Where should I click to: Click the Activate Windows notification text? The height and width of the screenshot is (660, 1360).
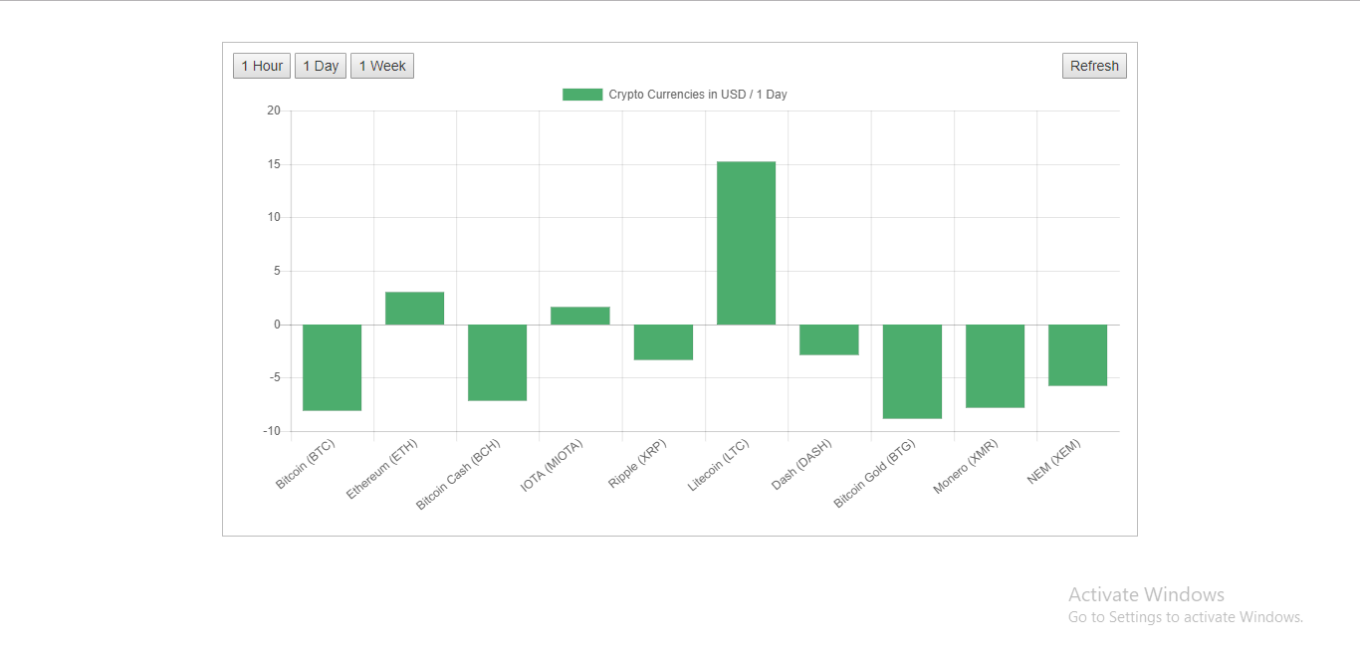pyautogui.click(x=1146, y=594)
